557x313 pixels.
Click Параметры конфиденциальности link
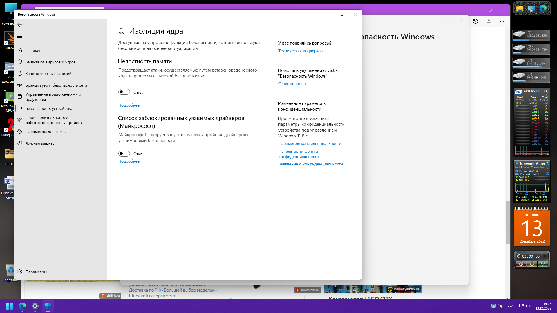click(x=310, y=143)
